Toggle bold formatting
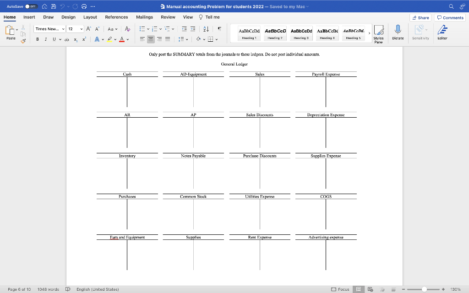The image size is (469, 293). click(38, 39)
